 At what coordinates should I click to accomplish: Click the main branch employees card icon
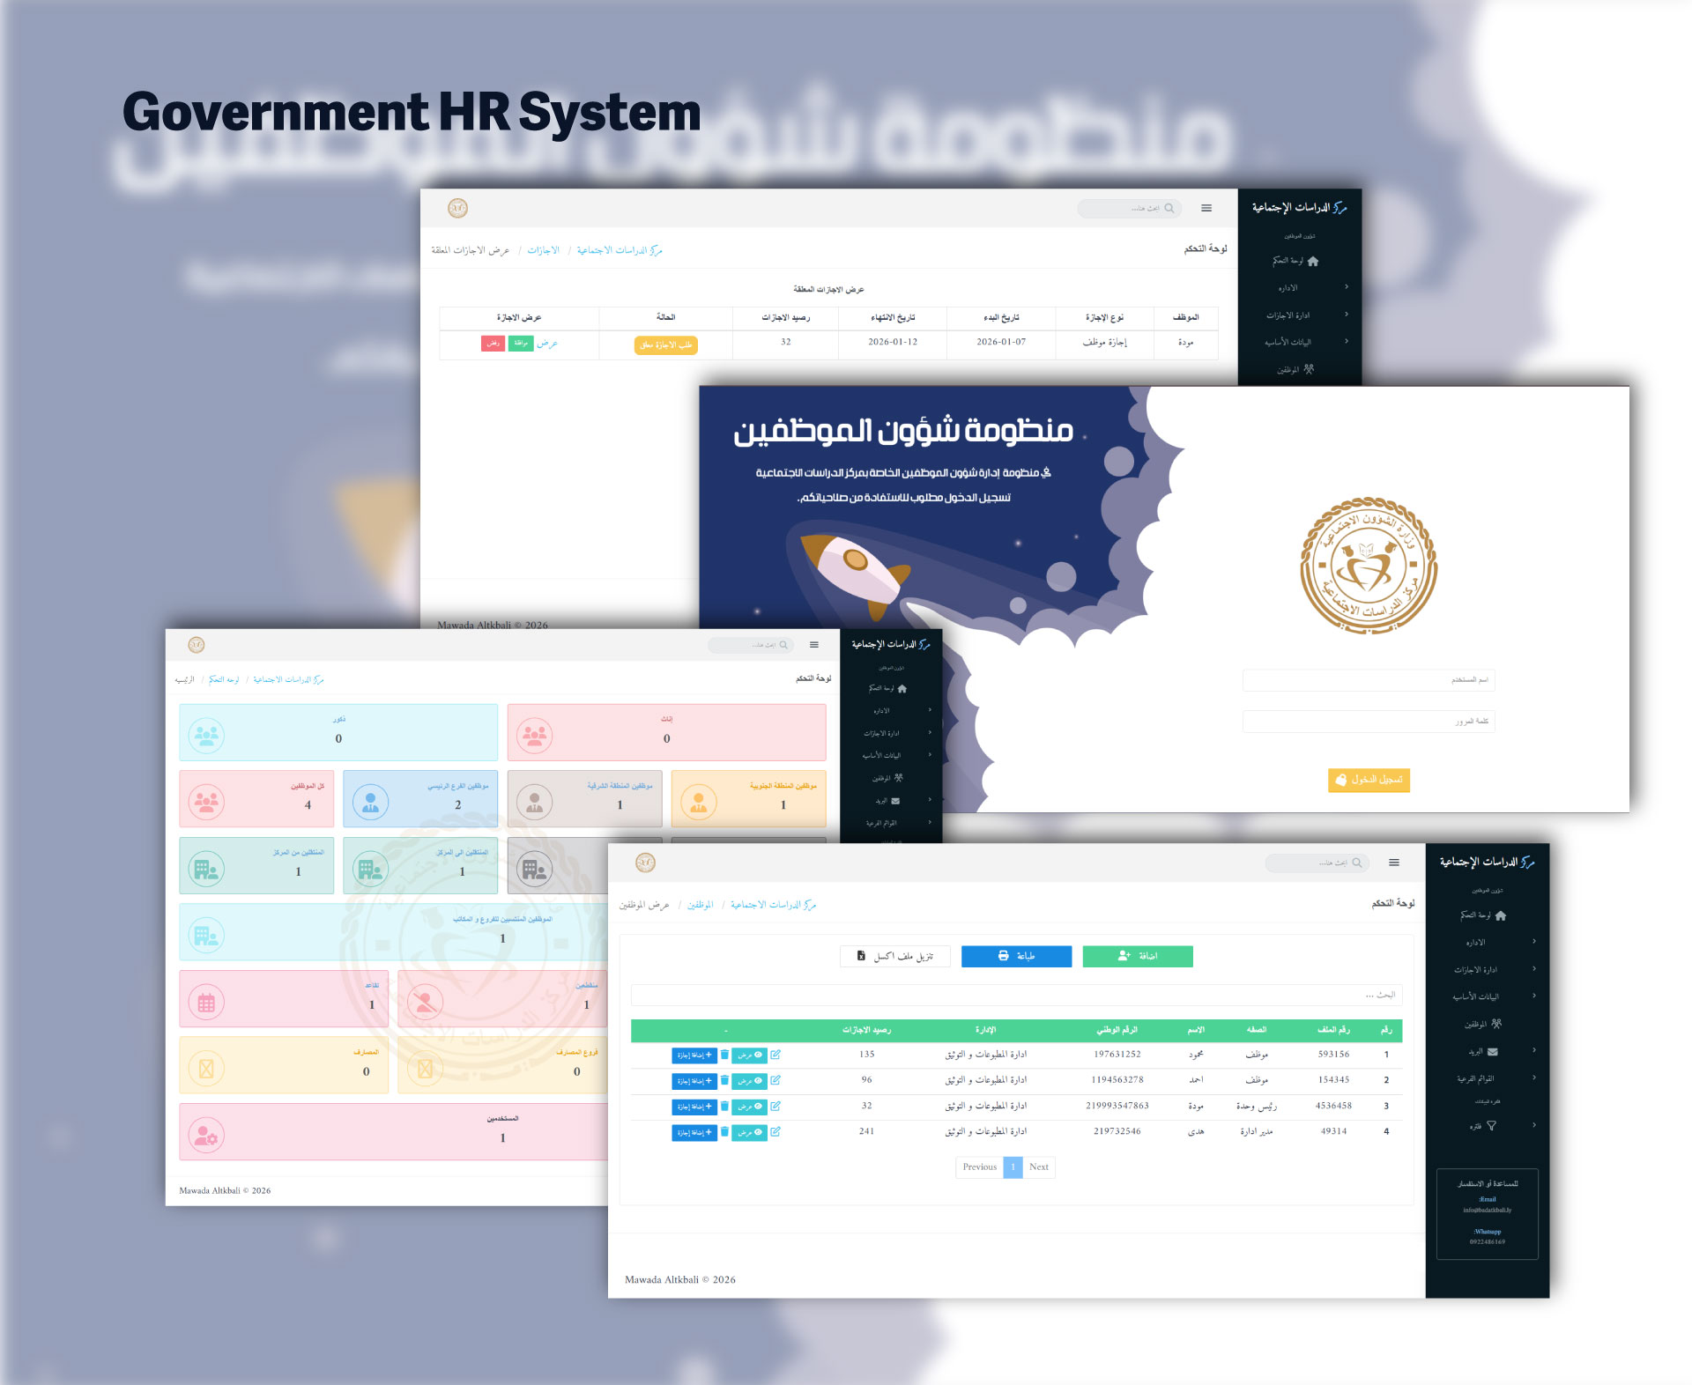370,802
